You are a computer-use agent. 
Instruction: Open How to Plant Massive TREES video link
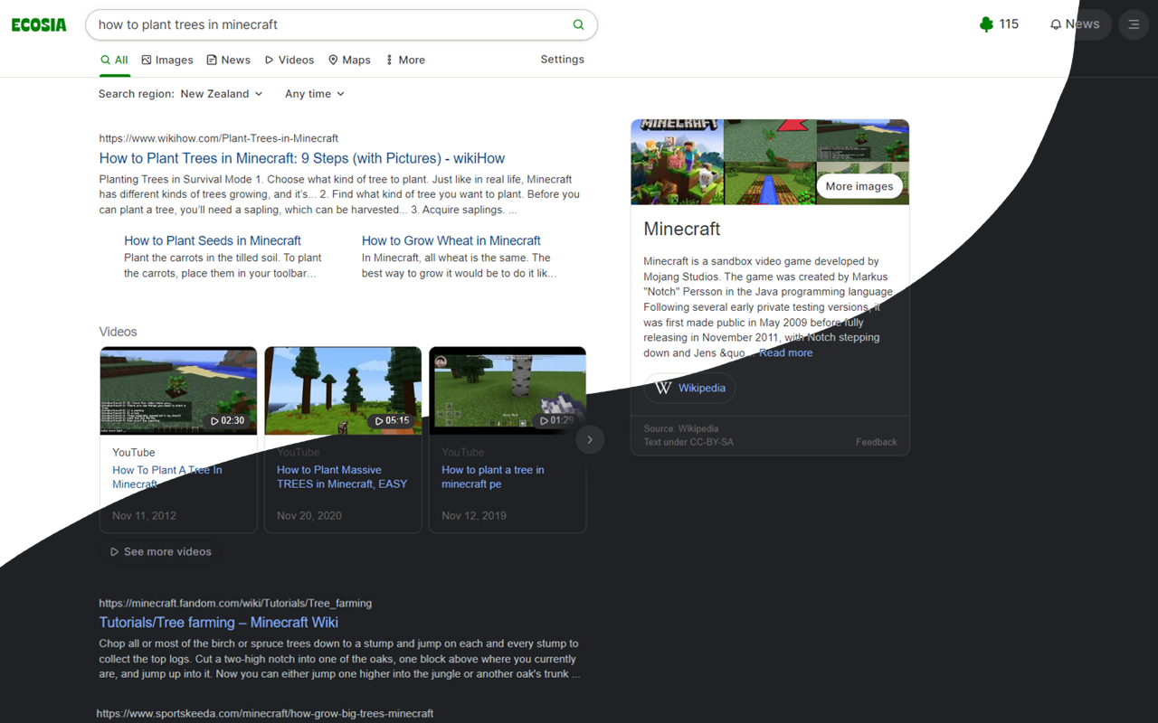342,477
